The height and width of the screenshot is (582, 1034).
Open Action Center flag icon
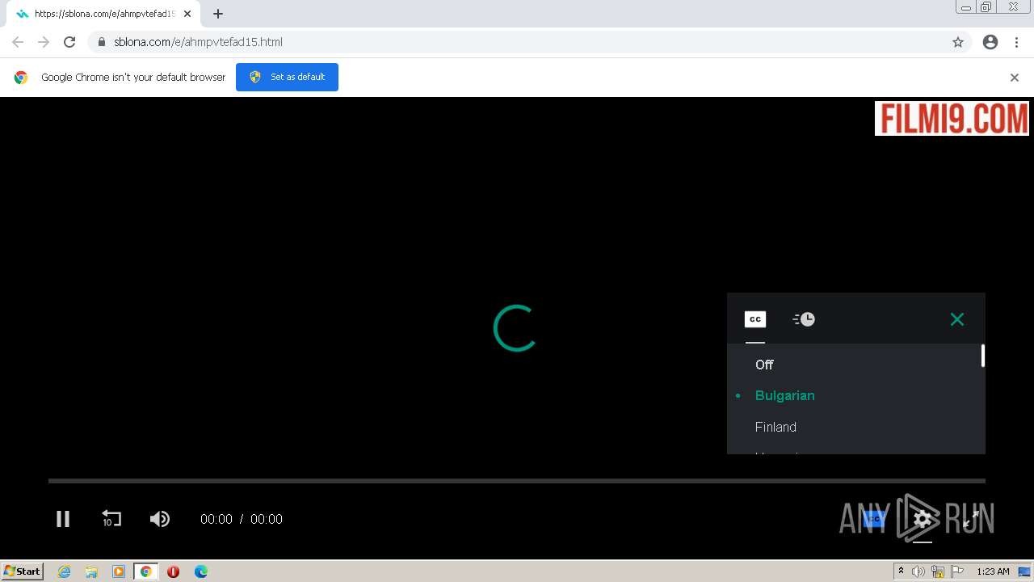tap(957, 571)
